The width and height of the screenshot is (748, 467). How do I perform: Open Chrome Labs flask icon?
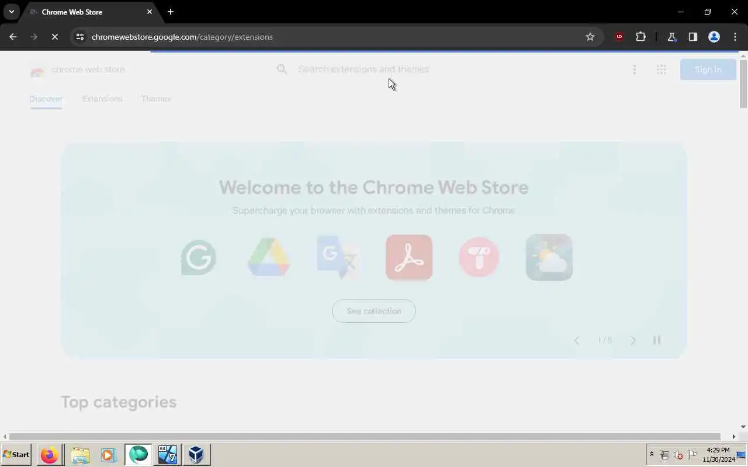tap(671, 37)
